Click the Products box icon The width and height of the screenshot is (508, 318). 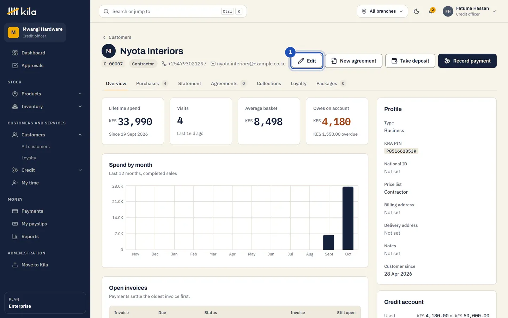[x=15, y=94]
